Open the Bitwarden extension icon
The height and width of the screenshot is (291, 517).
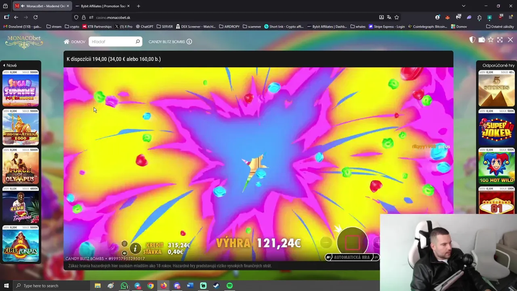tap(490, 17)
